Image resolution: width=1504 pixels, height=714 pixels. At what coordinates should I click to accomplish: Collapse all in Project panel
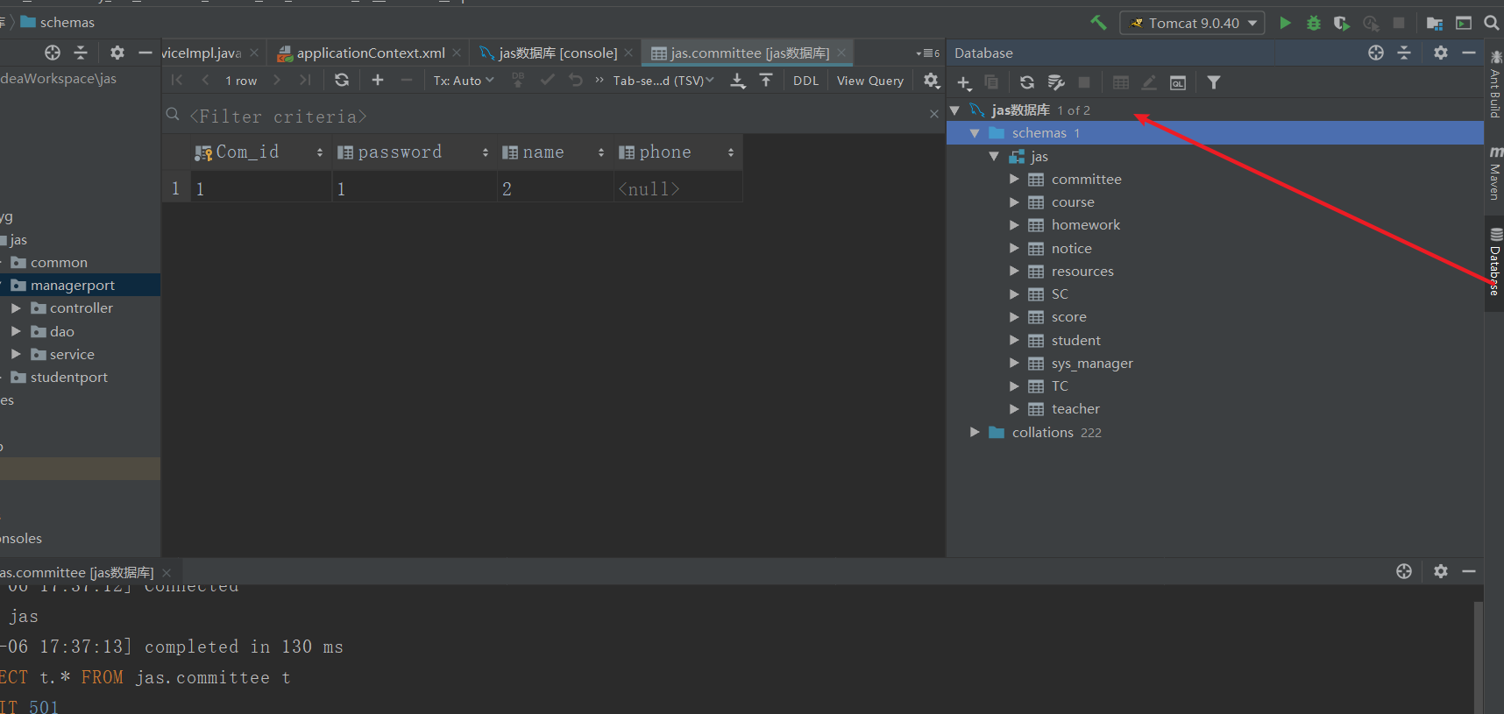coord(81,53)
